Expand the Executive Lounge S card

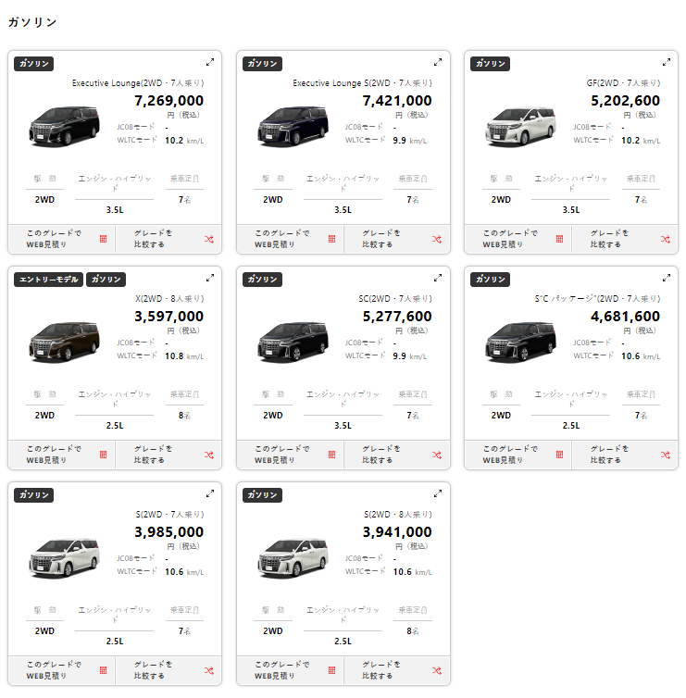click(438, 62)
